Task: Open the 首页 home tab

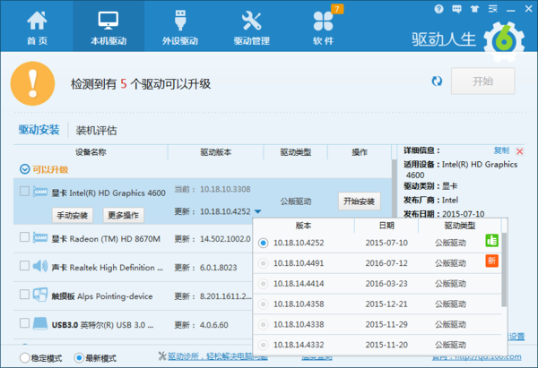Action: coord(37,28)
